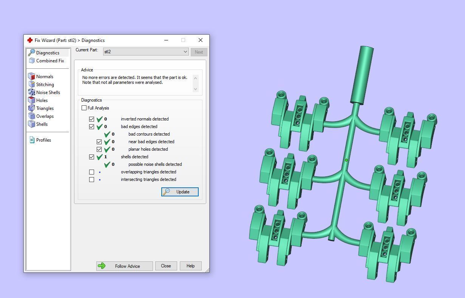Image resolution: width=465 pixels, height=298 pixels.
Task: Click the greyed-out Next button
Action: click(199, 52)
